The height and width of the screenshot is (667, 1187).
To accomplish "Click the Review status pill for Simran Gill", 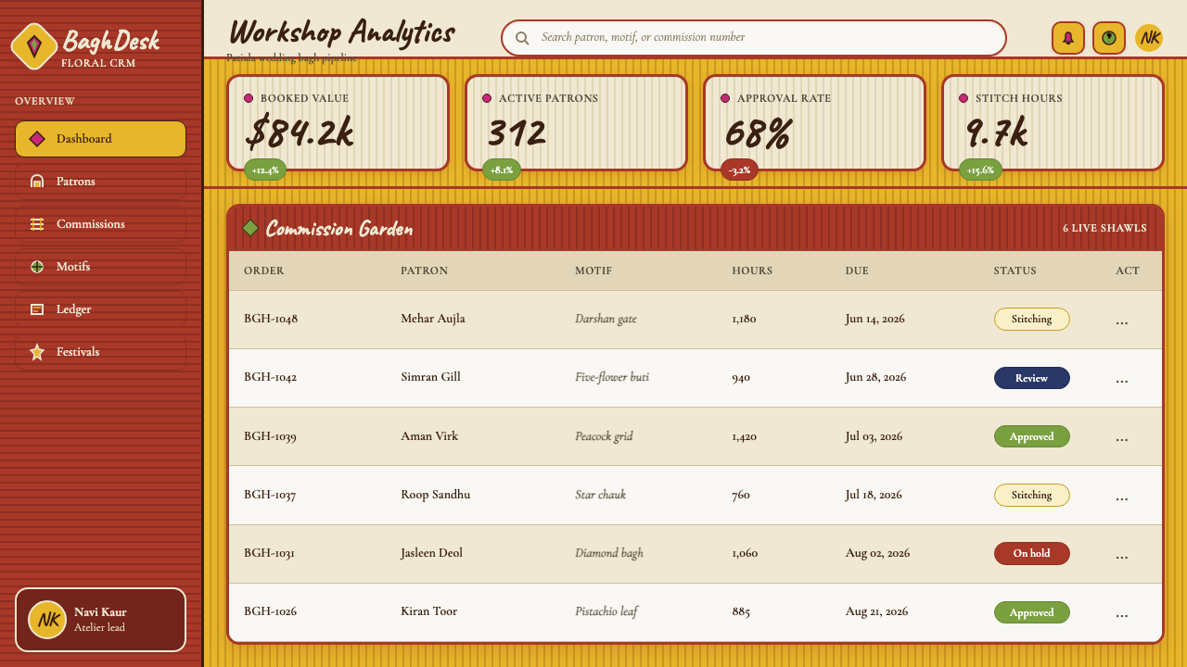I will [1032, 378].
